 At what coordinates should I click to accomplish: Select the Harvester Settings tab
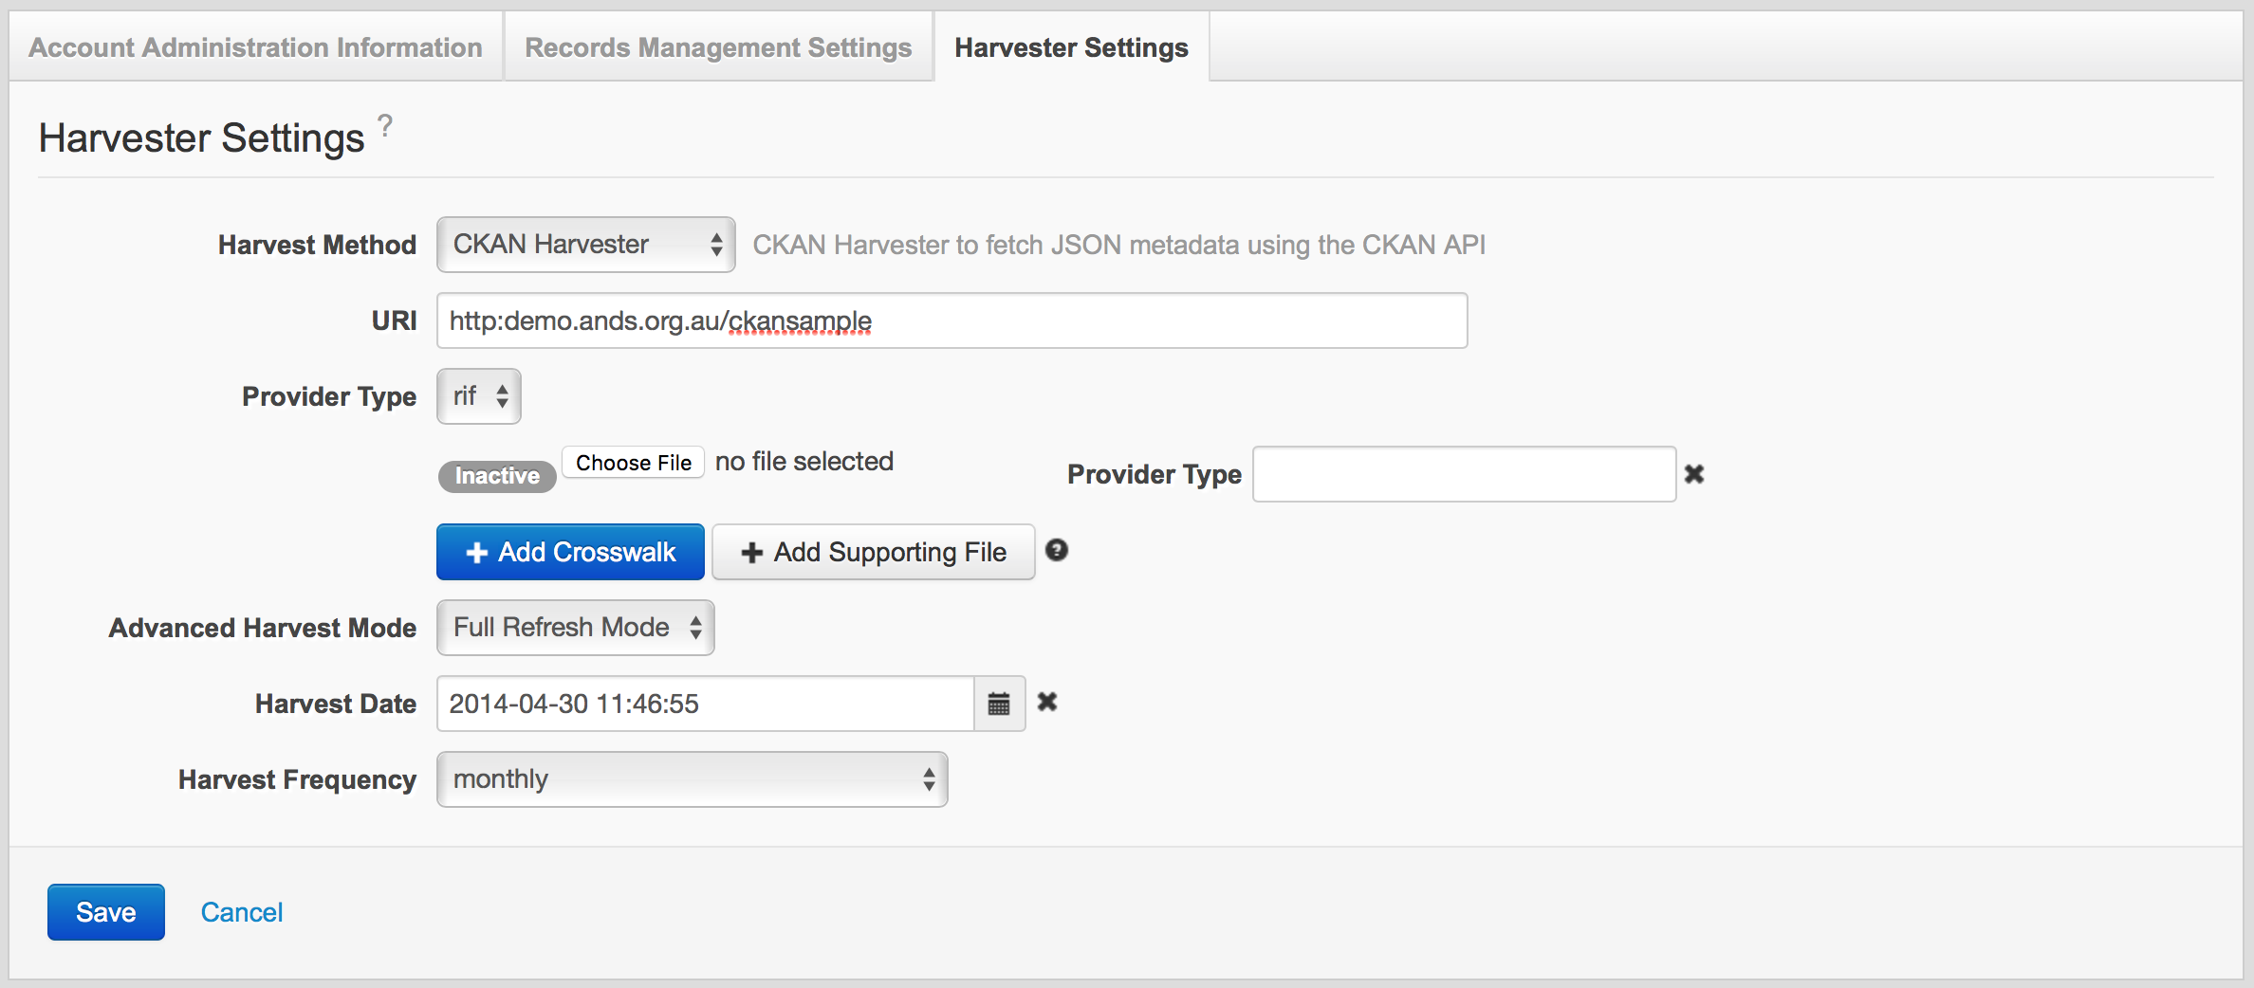point(1071,47)
